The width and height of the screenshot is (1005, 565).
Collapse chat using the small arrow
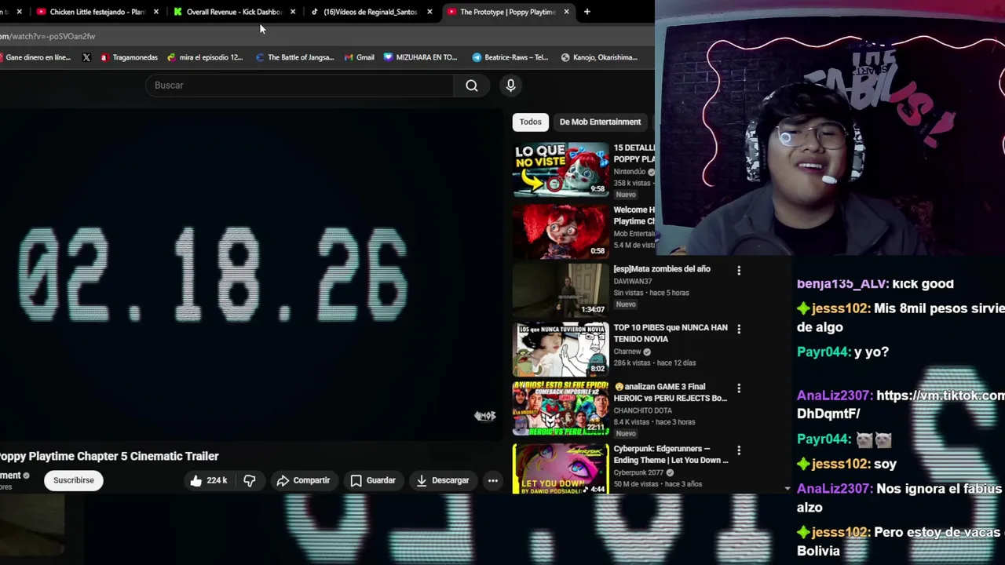tap(788, 488)
